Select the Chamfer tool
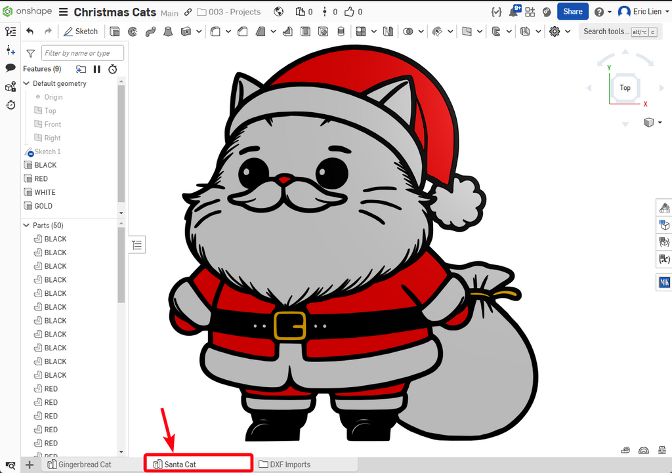This screenshot has width=672, height=473. click(243, 31)
